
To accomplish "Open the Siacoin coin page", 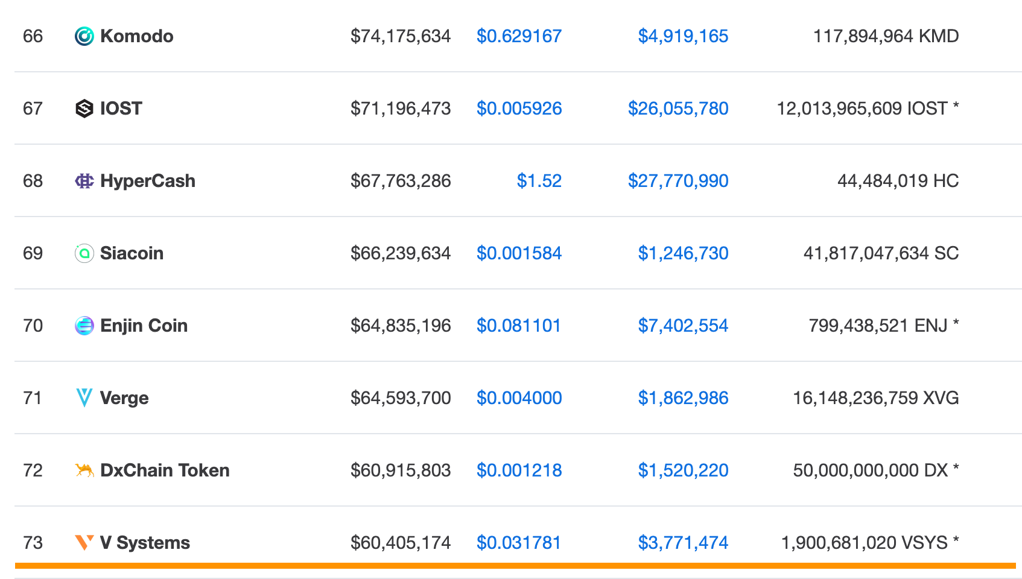I will tap(132, 253).
